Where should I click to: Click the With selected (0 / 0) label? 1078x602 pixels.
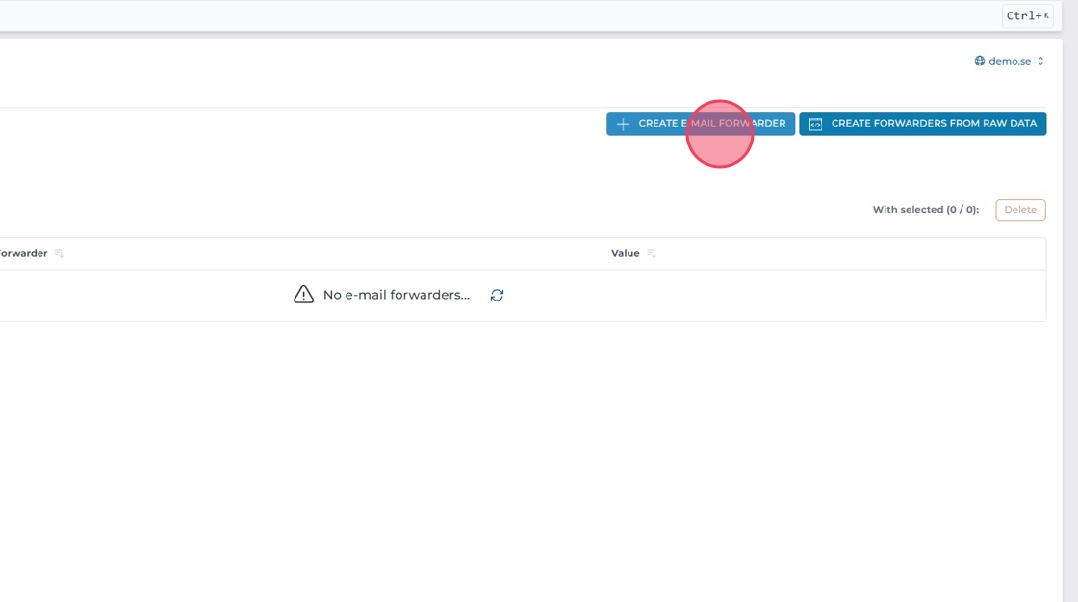[x=925, y=210]
